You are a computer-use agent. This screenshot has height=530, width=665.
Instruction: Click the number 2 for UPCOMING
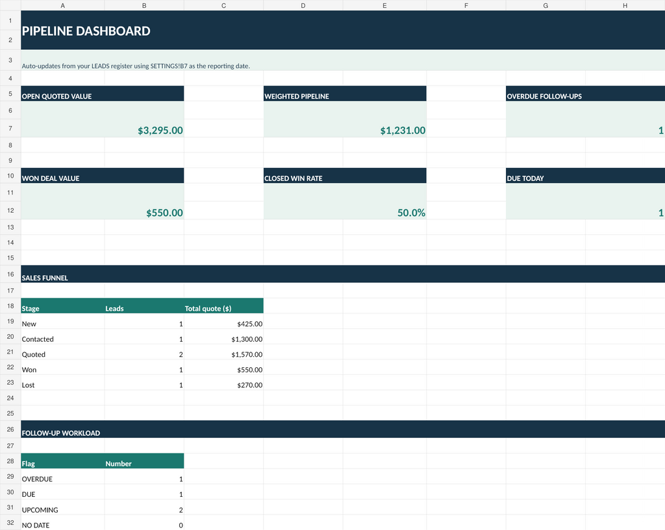[144, 507]
